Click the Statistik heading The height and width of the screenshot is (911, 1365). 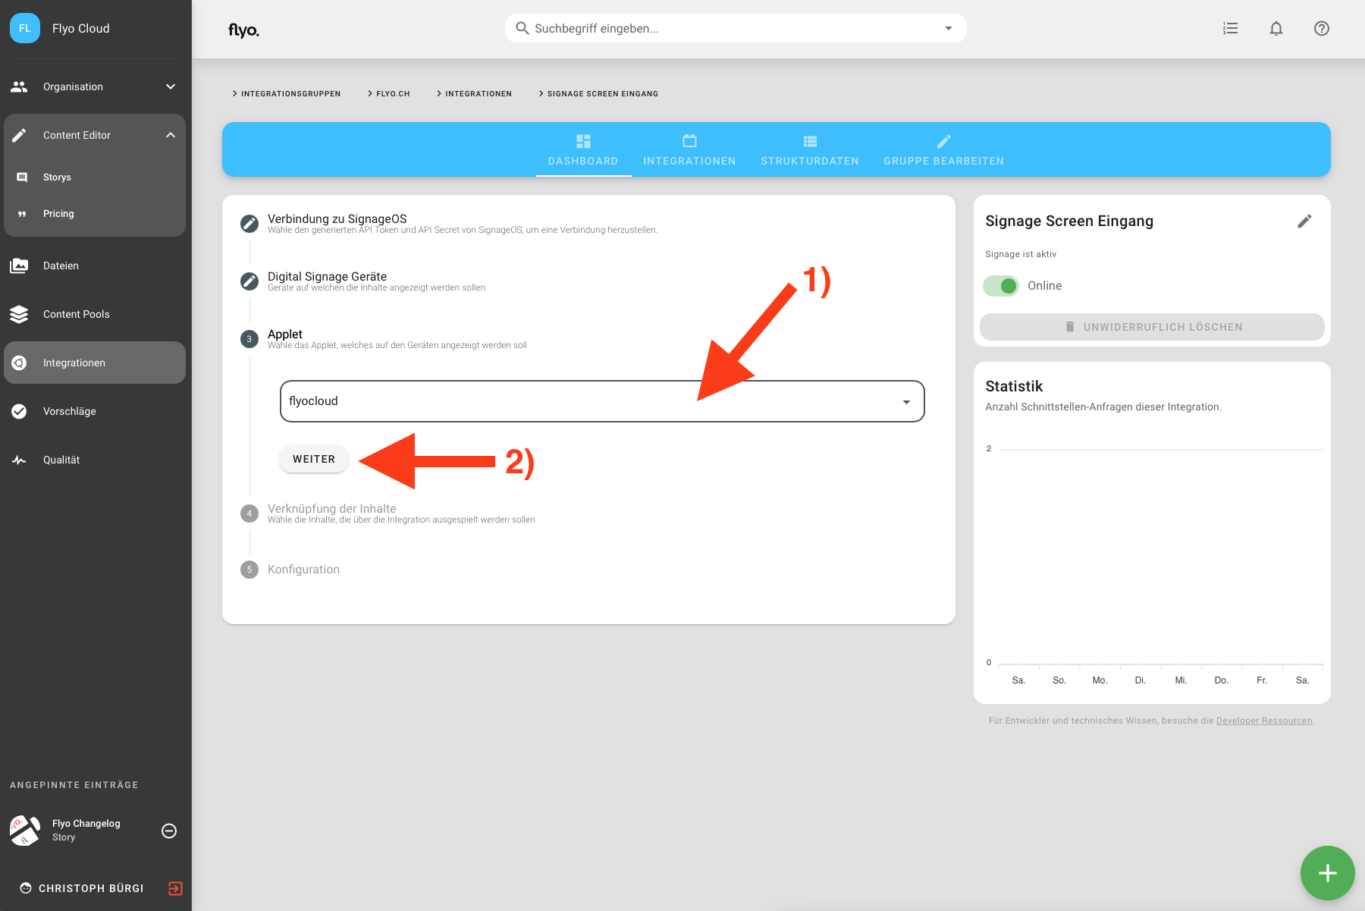point(1014,386)
